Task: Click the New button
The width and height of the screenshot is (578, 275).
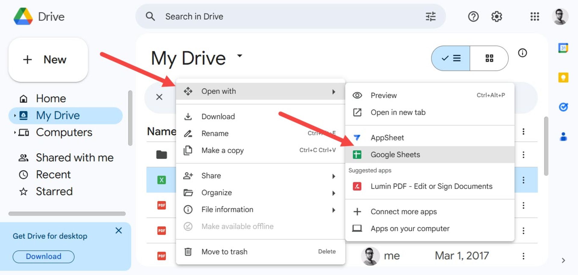Action: [48, 60]
